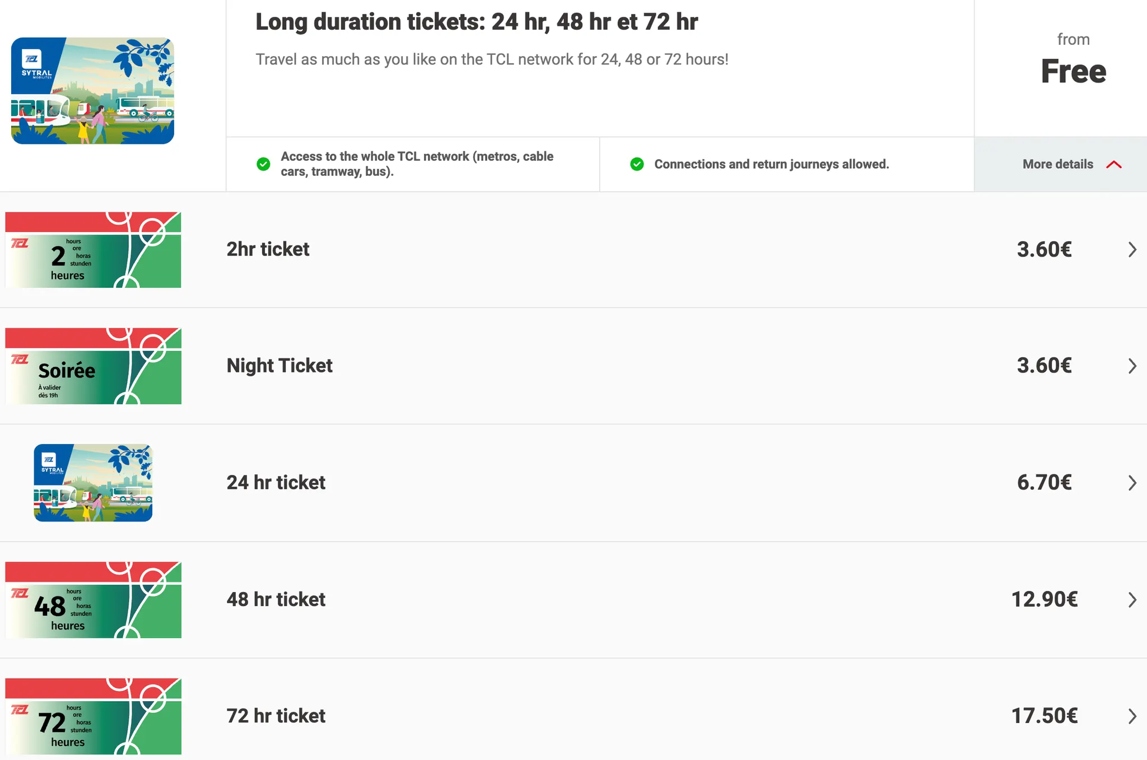Viewport: 1147px width, 760px height.
Task: Click the 24 hr ticket chevron arrow
Action: [1132, 483]
